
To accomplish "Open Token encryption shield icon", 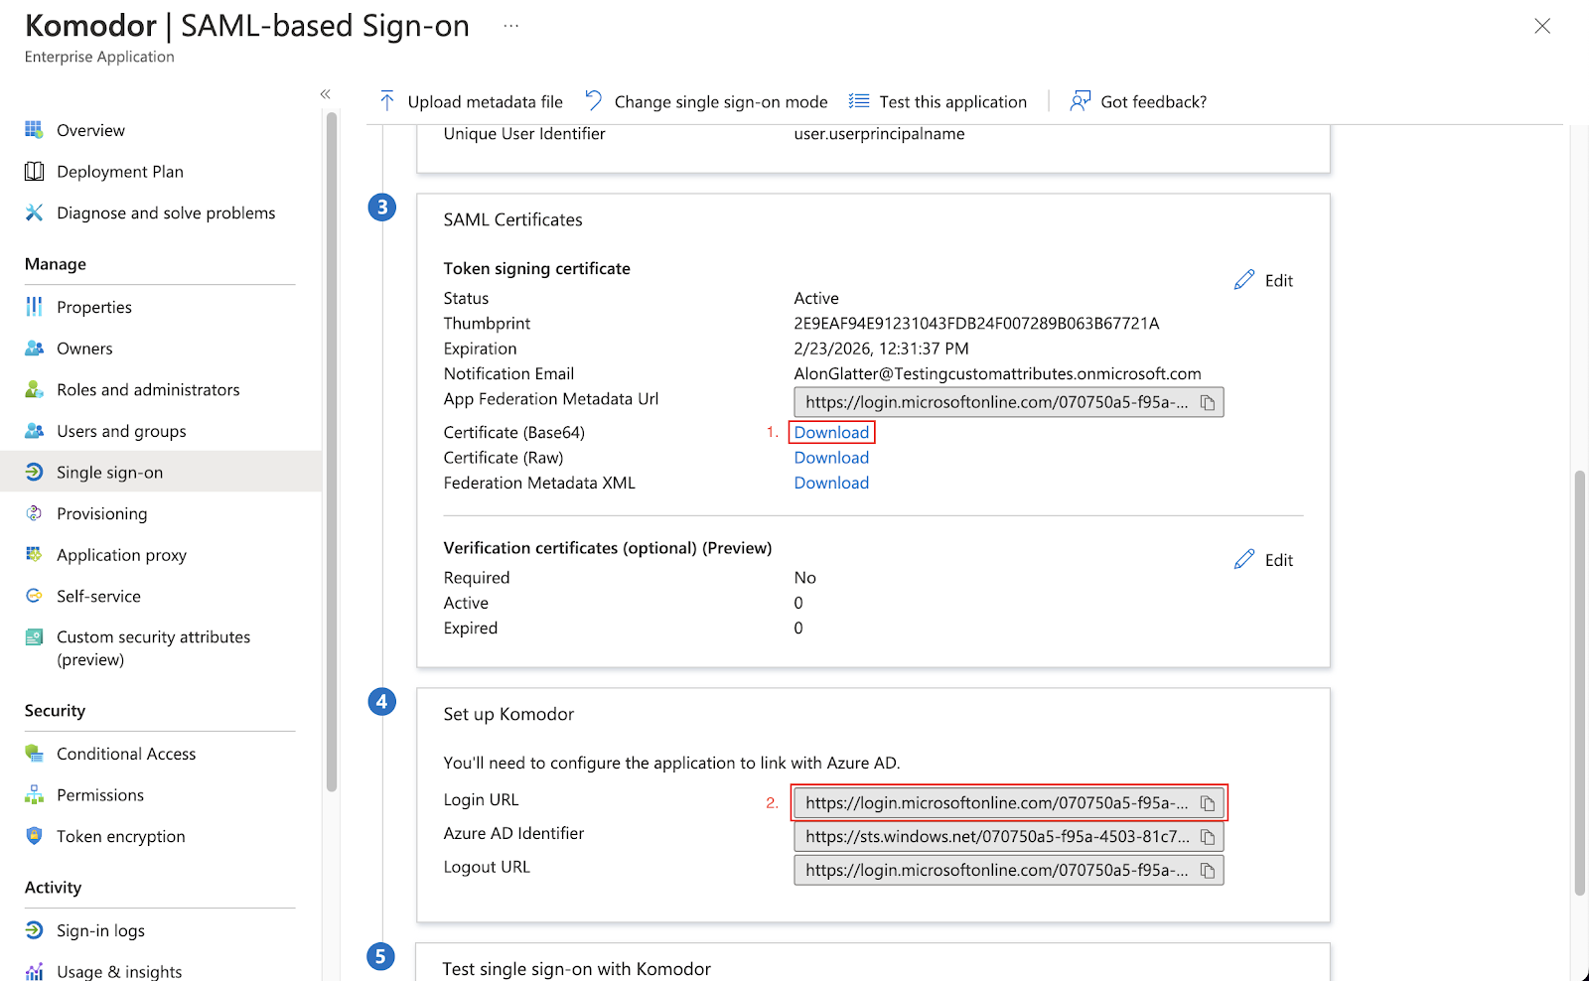I will click(34, 836).
